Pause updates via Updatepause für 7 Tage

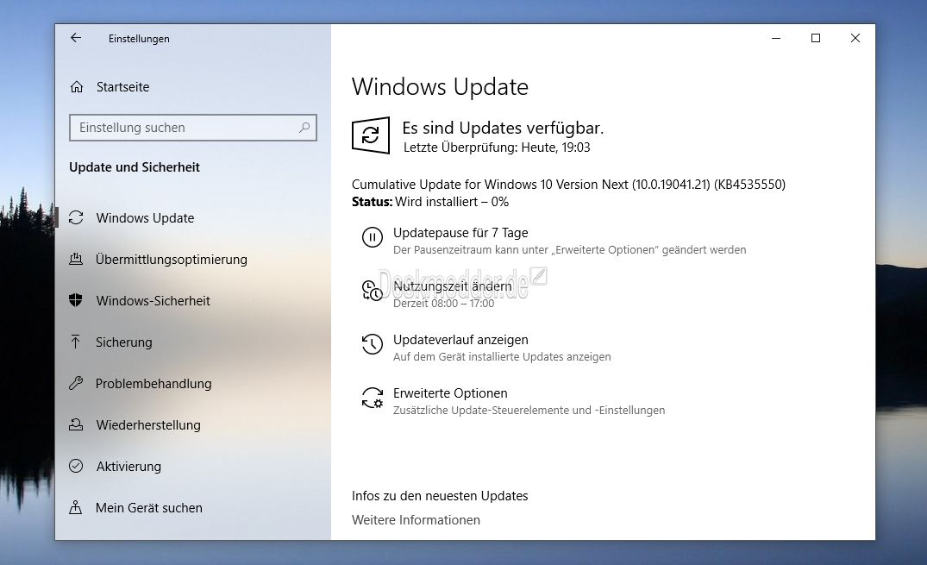pyautogui.click(x=460, y=233)
